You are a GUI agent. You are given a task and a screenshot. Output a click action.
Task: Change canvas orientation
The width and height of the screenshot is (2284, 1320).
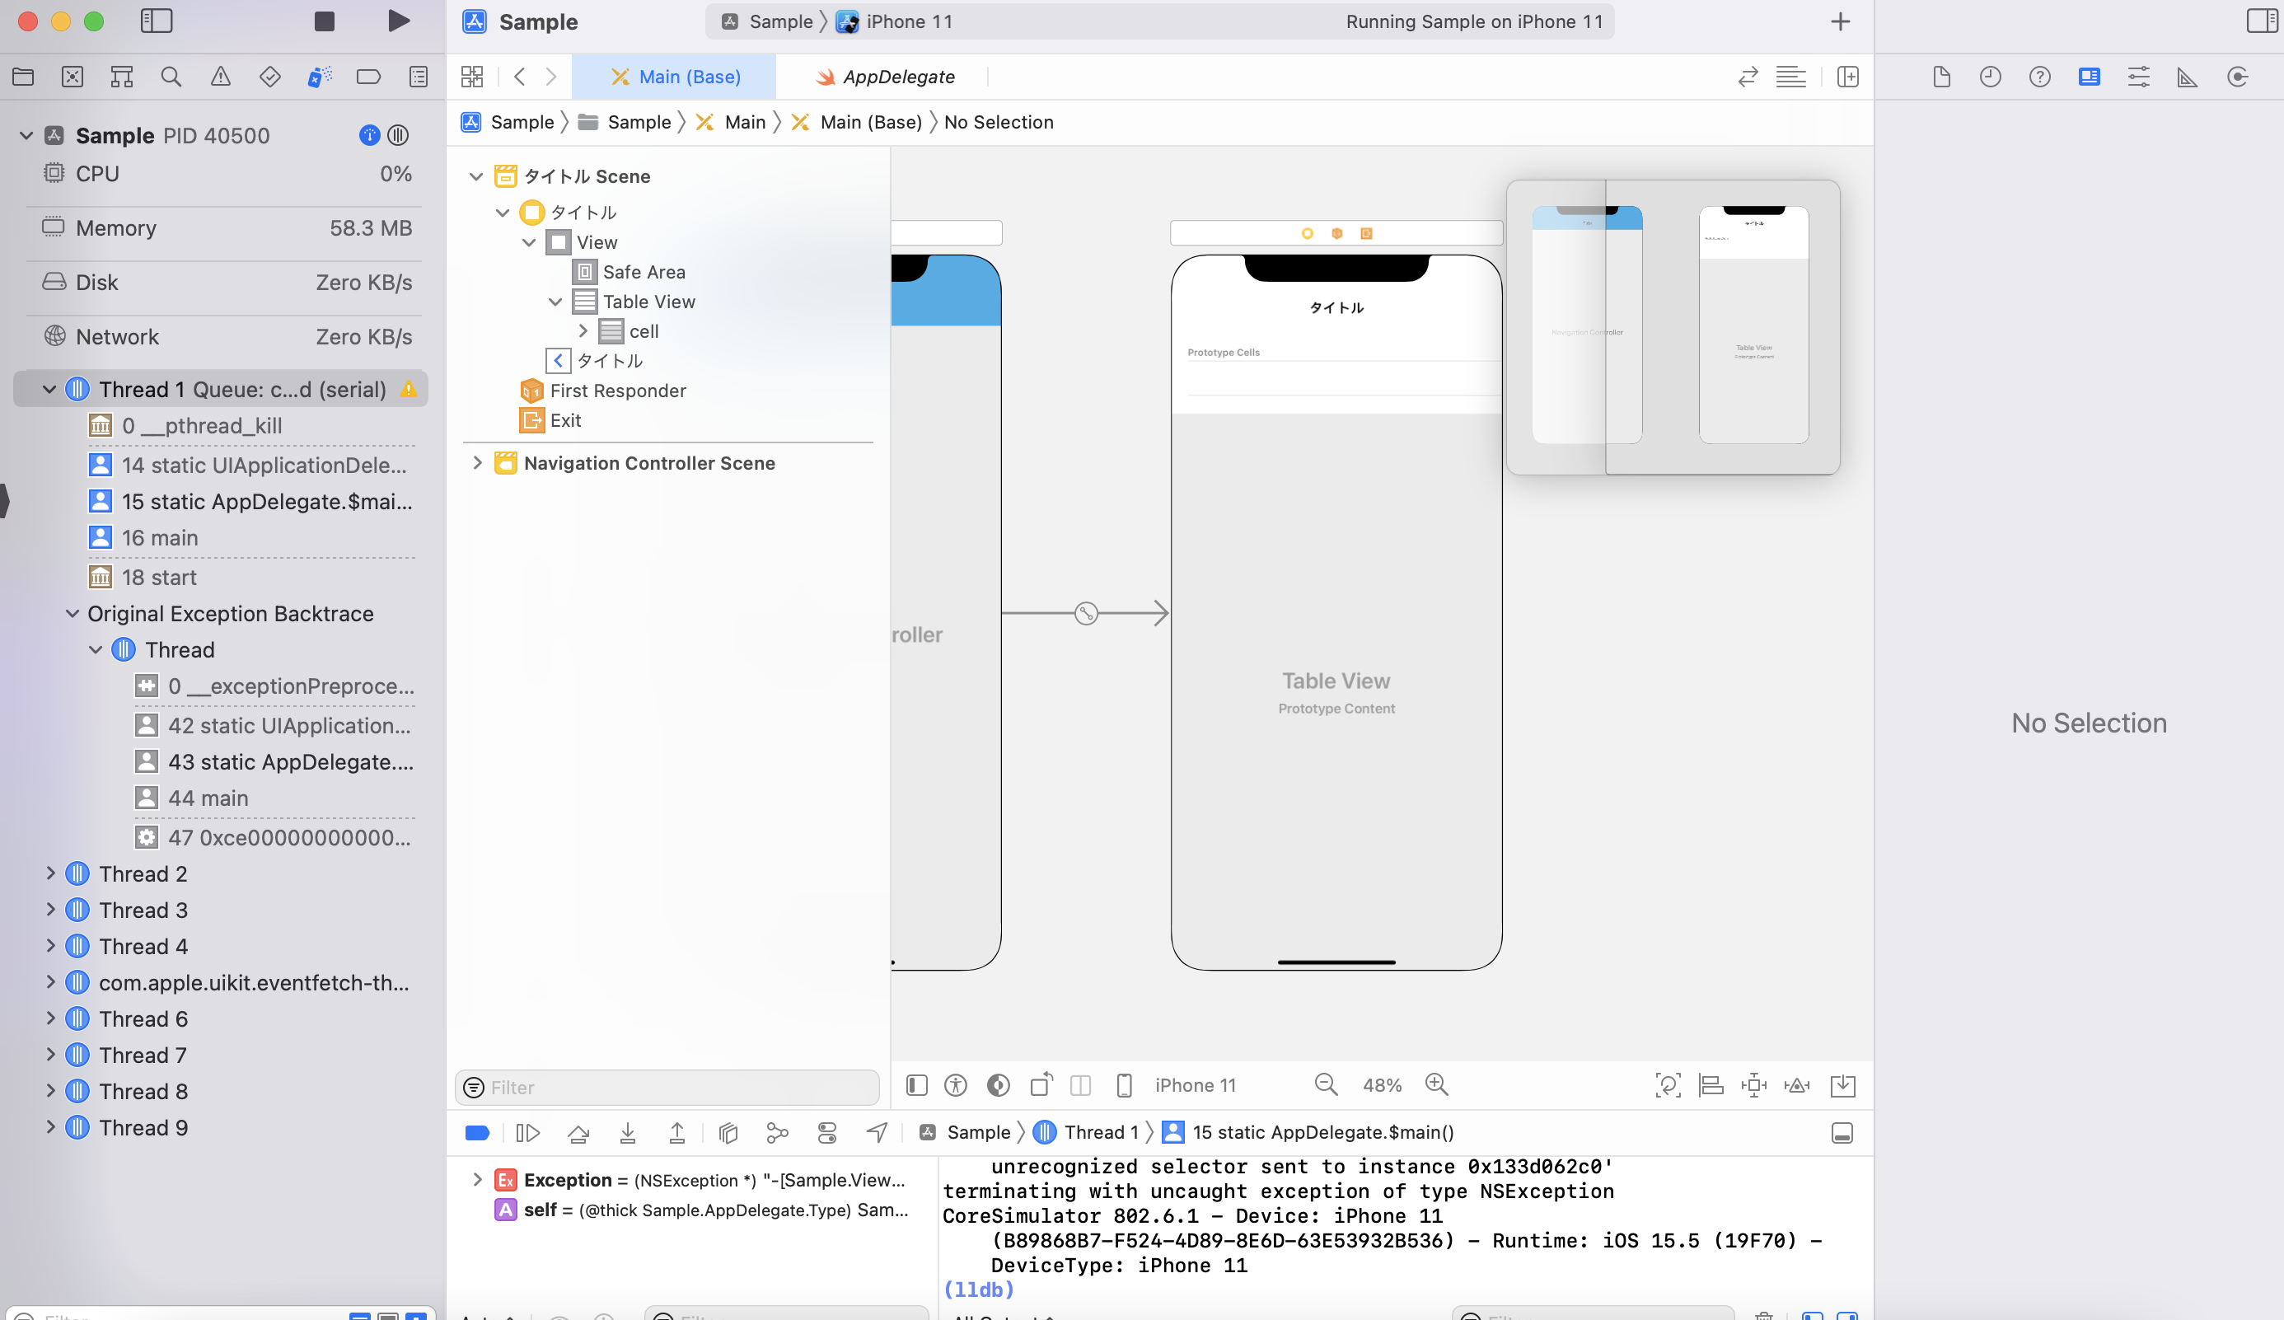pos(1041,1085)
